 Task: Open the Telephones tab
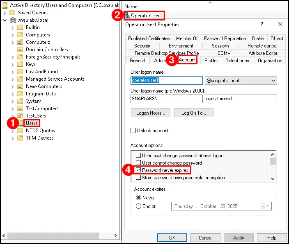[x=237, y=61]
